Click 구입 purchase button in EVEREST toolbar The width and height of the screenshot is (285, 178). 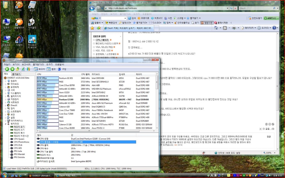[62, 69]
